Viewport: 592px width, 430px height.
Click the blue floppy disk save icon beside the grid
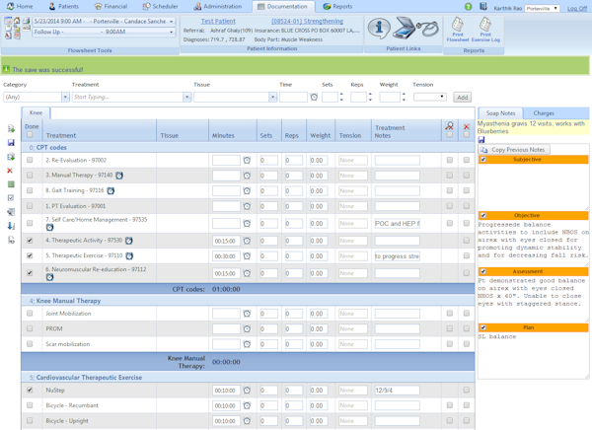[11, 142]
